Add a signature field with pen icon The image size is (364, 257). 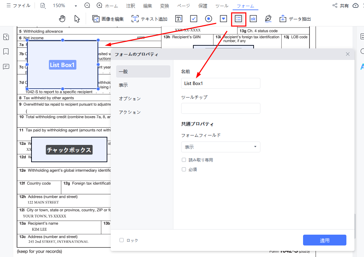[x=268, y=19]
